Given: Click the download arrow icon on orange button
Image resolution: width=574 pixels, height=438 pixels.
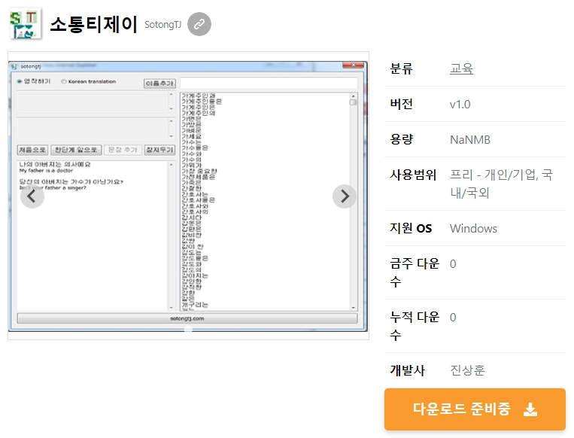Looking at the screenshot, I should [x=530, y=409].
